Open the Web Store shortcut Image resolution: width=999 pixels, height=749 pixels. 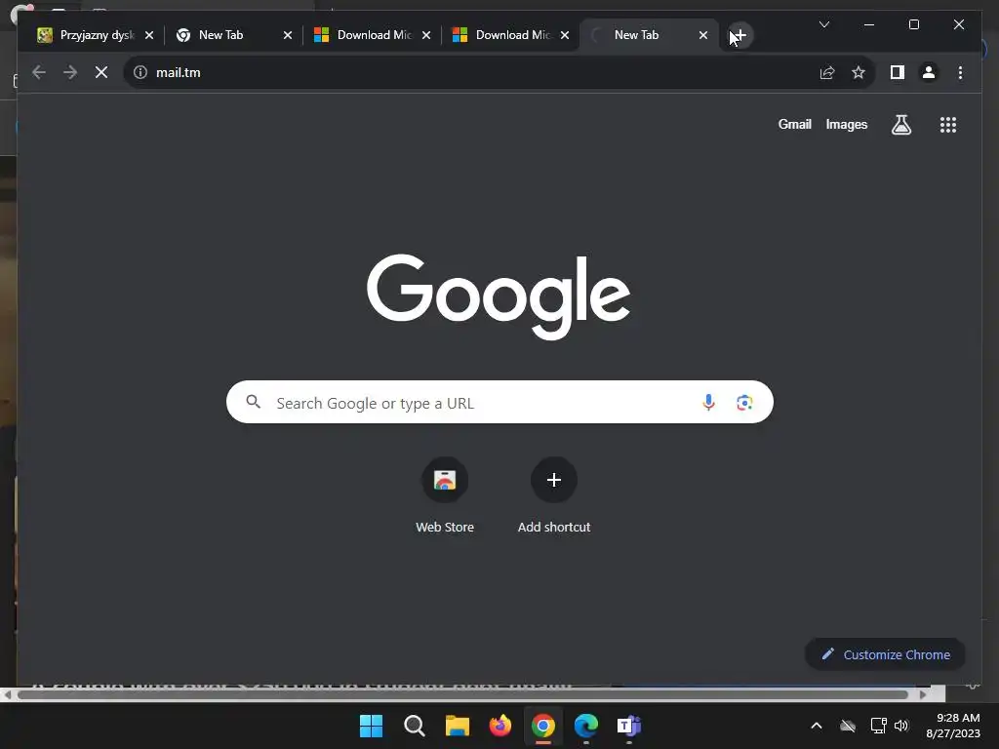[x=445, y=495]
